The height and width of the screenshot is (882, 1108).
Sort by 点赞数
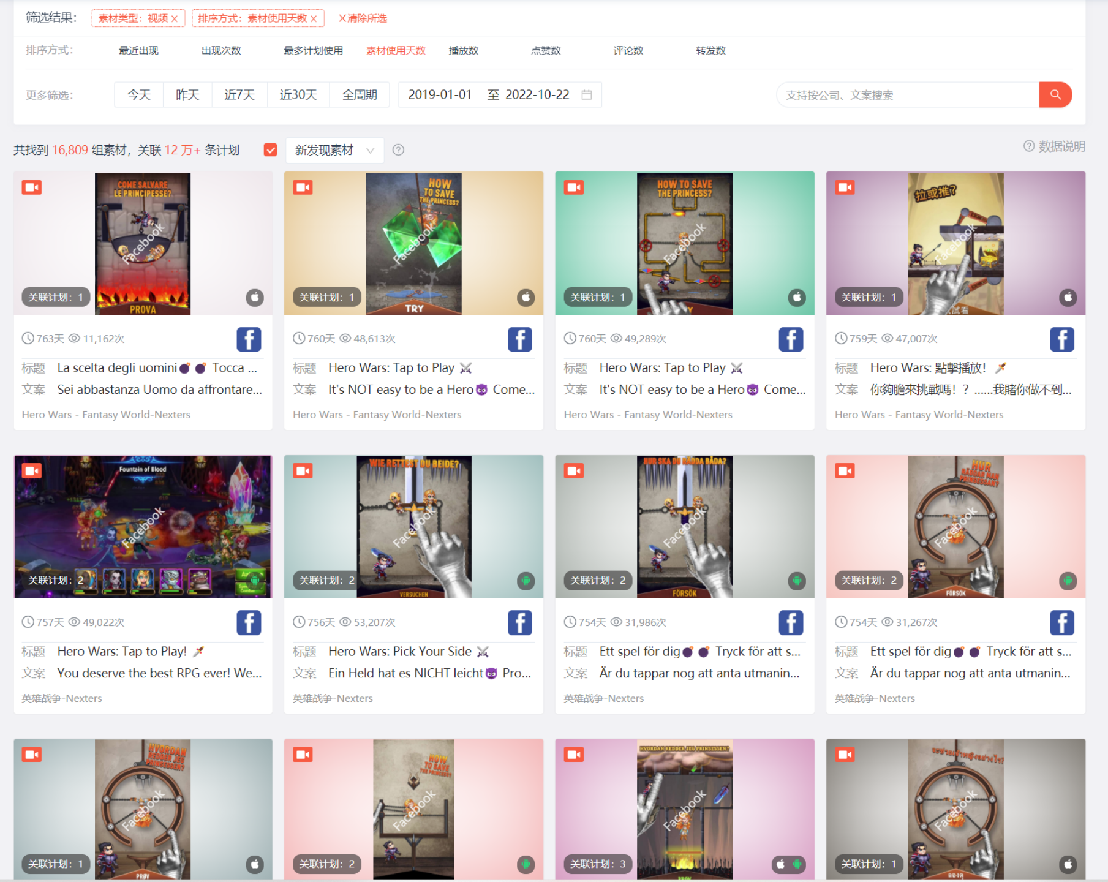click(546, 51)
